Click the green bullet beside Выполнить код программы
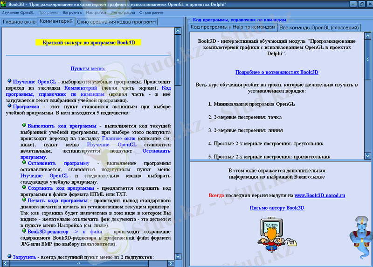Viewport: 373px width, 267px height. coord(24,125)
